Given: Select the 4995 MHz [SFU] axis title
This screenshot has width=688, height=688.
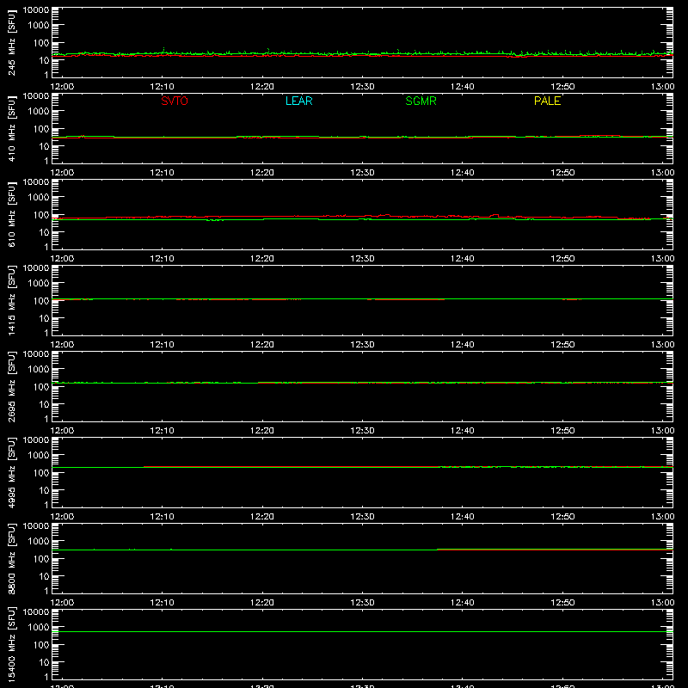Looking at the screenshot, I should pos(12,472).
